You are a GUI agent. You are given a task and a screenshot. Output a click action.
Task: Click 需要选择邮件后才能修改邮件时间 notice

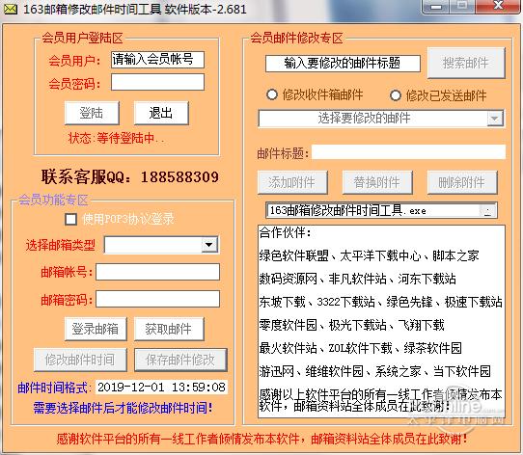tap(123, 408)
